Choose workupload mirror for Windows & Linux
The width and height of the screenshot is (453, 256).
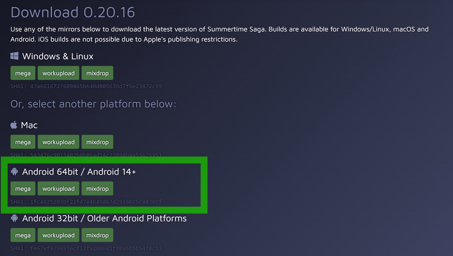(x=58, y=73)
